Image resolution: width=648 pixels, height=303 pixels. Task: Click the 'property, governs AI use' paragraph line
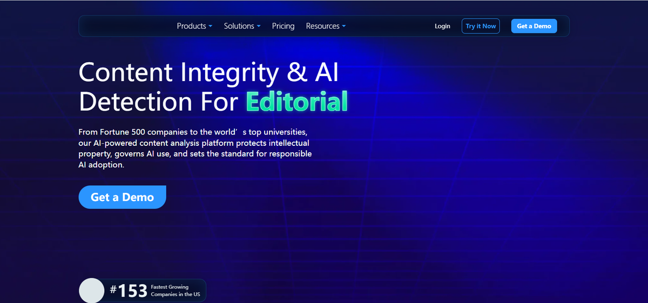click(195, 154)
